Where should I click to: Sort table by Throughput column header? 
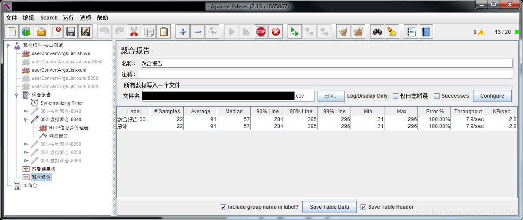[468, 112]
